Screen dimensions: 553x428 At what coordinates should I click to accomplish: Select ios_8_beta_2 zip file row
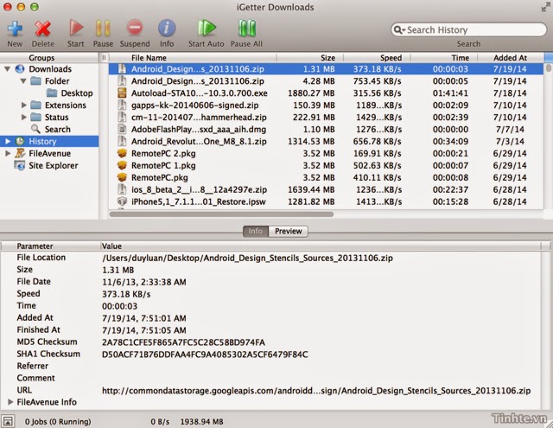[x=327, y=189]
